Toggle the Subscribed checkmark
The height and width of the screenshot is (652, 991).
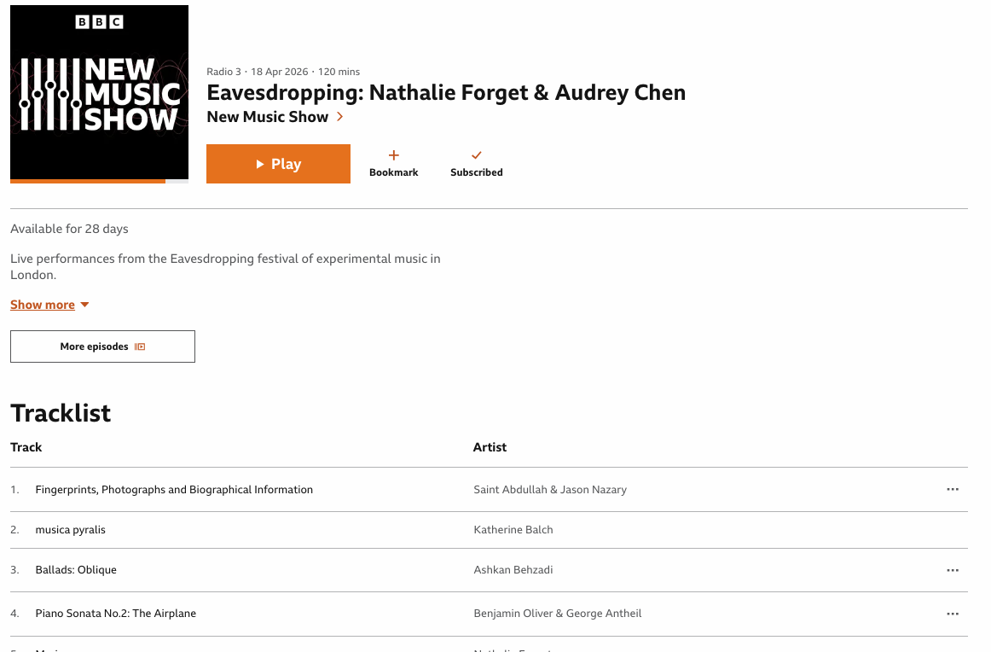(477, 155)
